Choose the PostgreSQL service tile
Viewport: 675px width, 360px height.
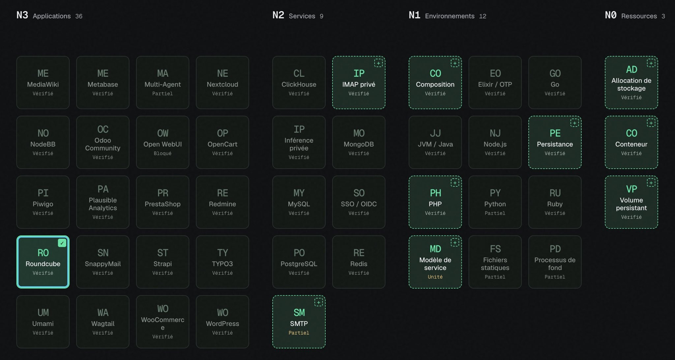click(299, 262)
